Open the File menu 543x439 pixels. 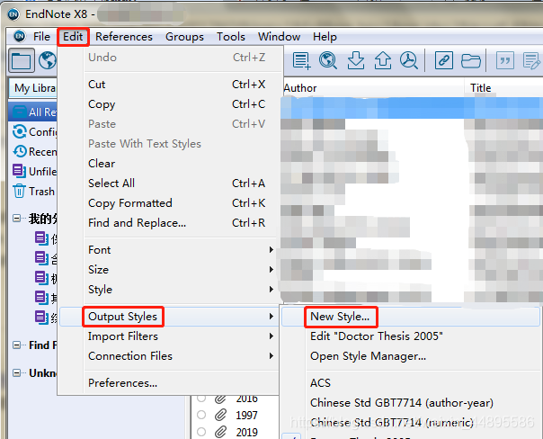tap(41, 36)
